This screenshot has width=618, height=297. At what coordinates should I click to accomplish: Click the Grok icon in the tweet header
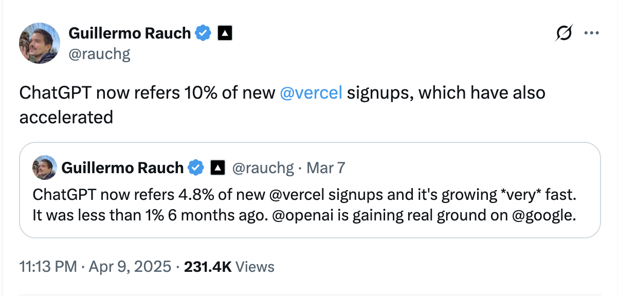[564, 32]
